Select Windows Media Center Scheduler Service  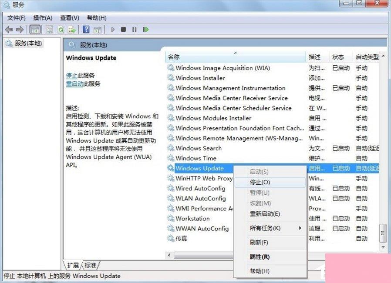273,108
